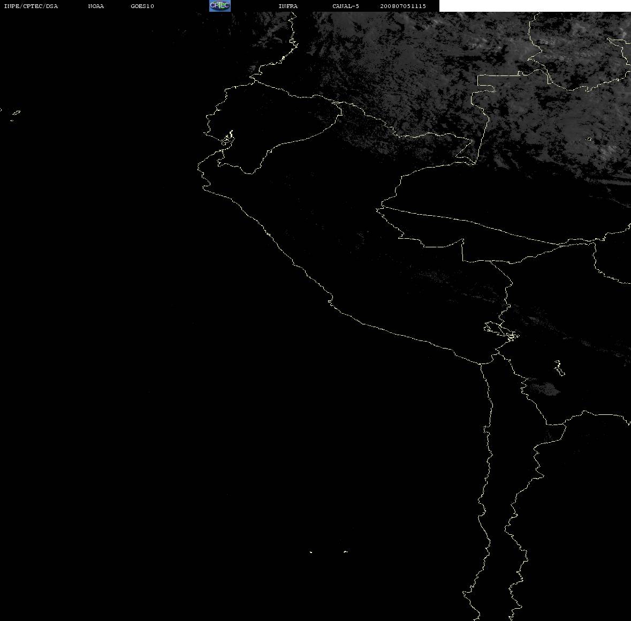Click the INFRA text in the header
This screenshot has width=631, height=621.
(x=288, y=6)
